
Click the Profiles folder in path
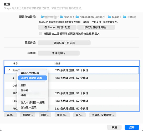(130, 17)
